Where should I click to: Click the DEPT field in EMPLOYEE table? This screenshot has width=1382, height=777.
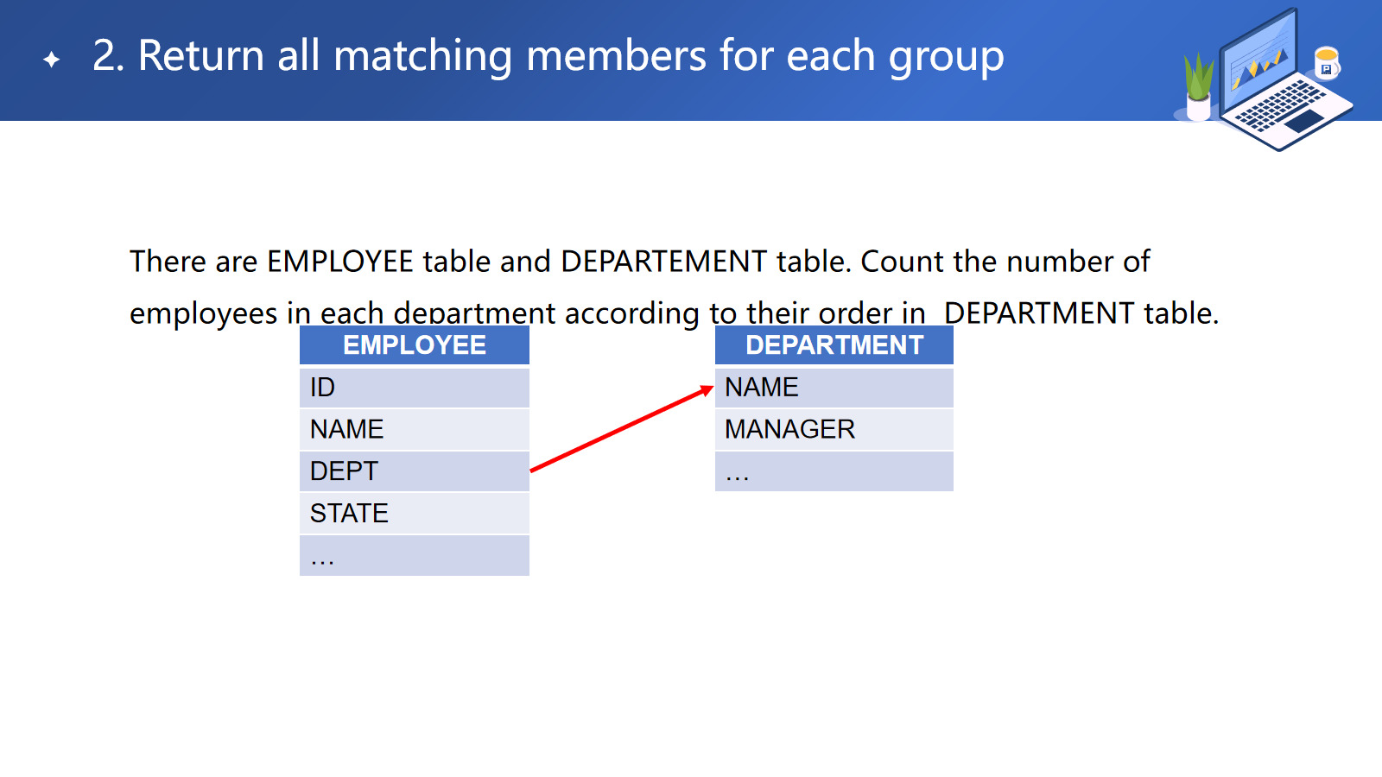(414, 471)
